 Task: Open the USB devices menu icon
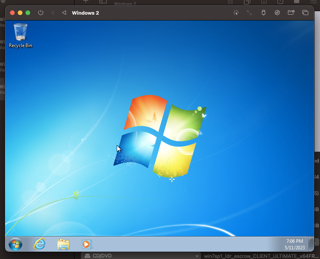264,13
